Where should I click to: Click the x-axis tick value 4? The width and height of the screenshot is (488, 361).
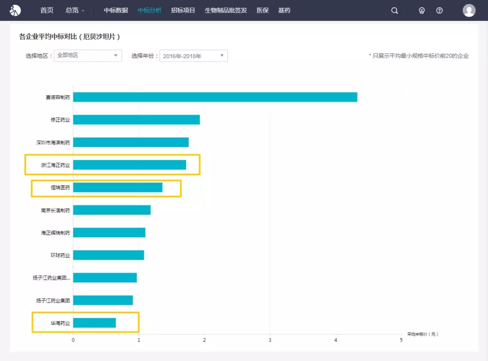[x=335, y=340]
